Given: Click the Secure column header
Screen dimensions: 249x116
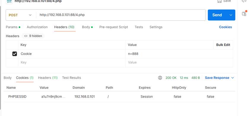Looking at the screenshot, I should (211, 88).
